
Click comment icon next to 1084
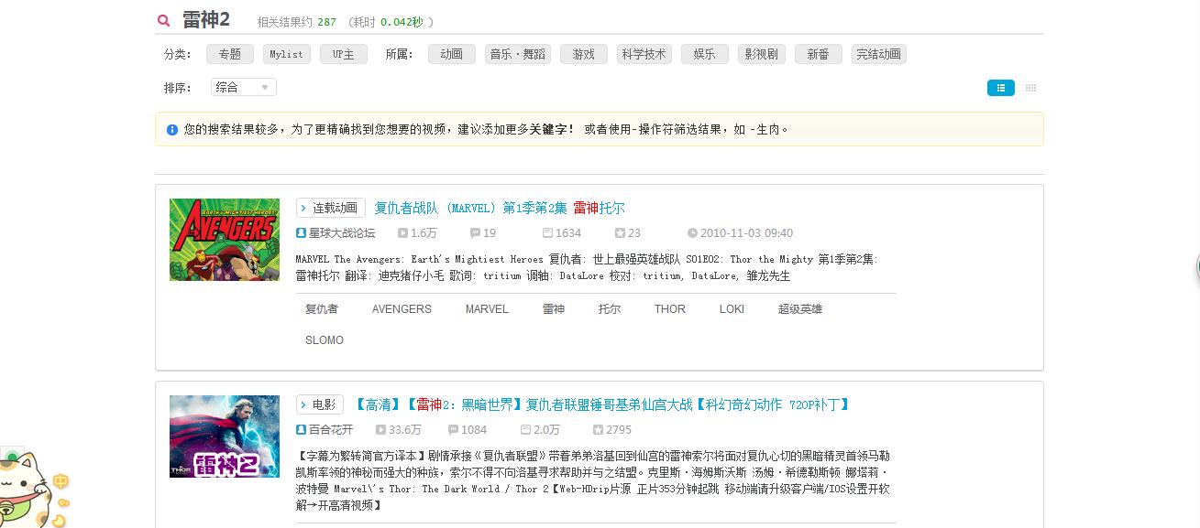453,430
